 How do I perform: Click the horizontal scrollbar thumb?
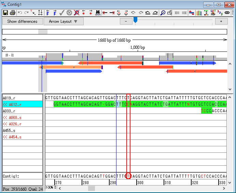coord(92,188)
